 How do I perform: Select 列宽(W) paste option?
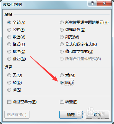coord(69,37)
